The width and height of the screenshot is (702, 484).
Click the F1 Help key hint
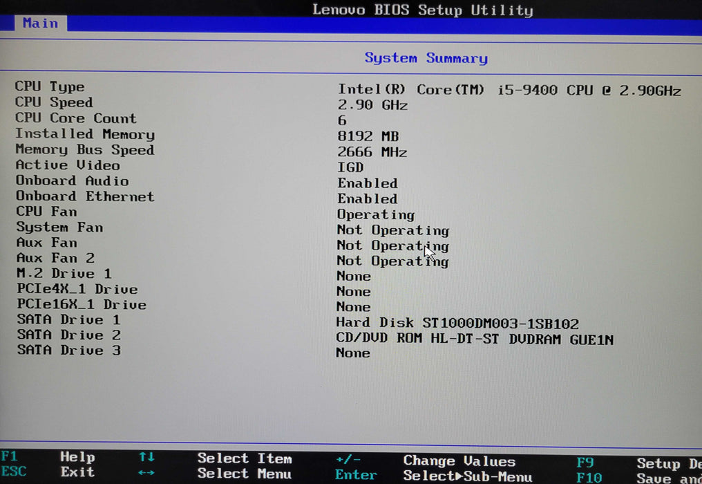[x=10, y=457]
